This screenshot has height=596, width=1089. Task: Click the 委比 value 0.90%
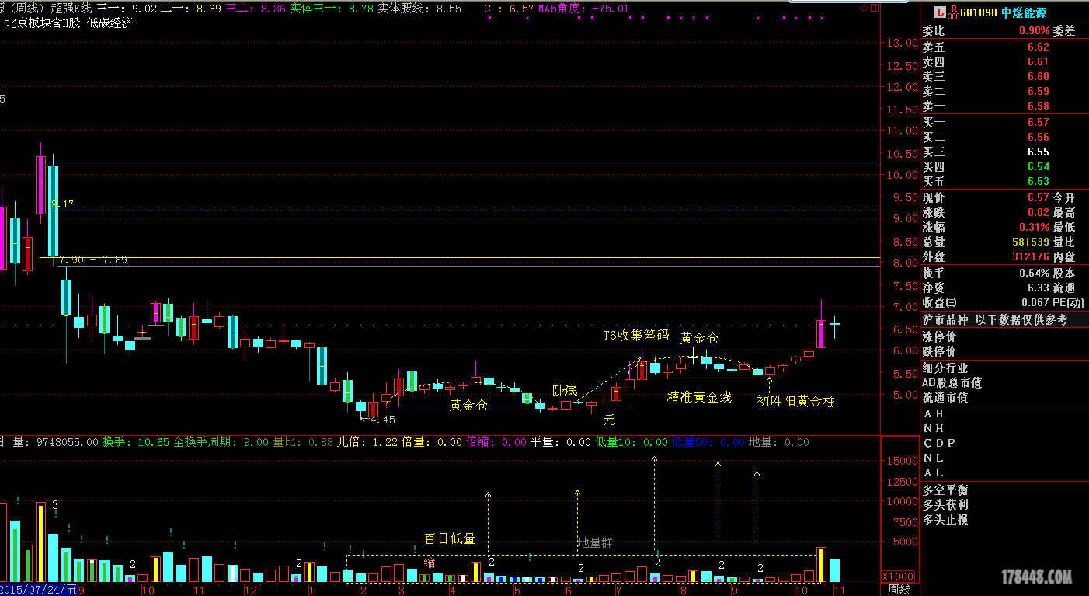pyautogui.click(x=1034, y=32)
